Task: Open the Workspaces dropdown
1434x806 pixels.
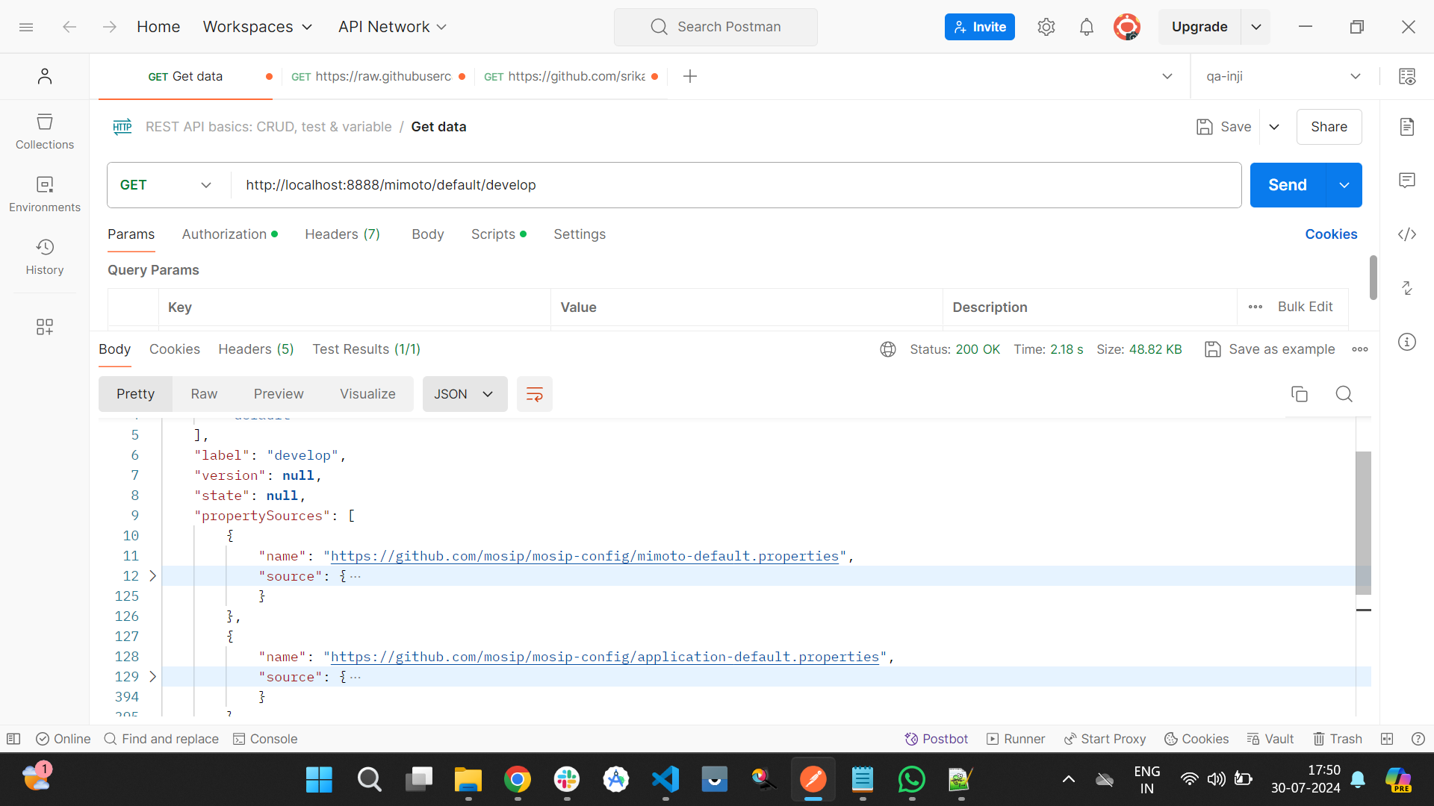Action: point(258,27)
